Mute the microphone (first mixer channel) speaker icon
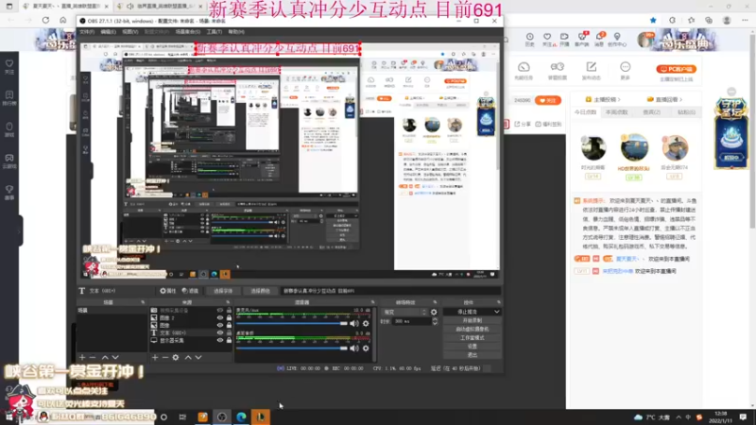This screenshot has width=756, height=425. pyautogui.click(x=354, y=323)
